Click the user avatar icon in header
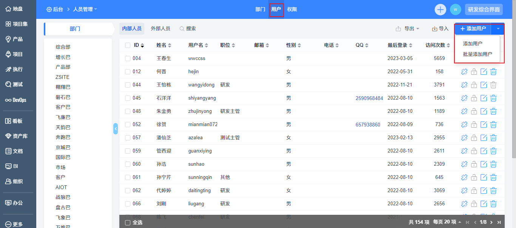Image resolution: width=516 pixels, height=228 pixels. point(455,9)
